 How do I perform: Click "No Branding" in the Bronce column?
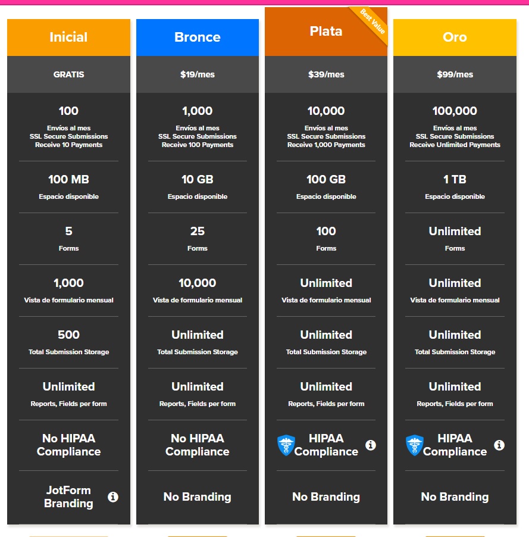(198, 497)
